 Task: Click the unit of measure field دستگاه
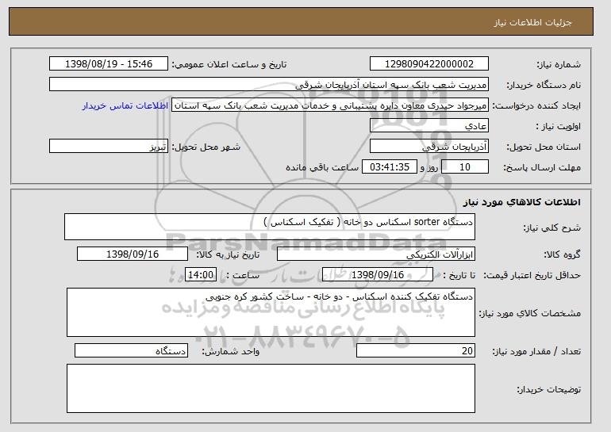coord(131,350)
